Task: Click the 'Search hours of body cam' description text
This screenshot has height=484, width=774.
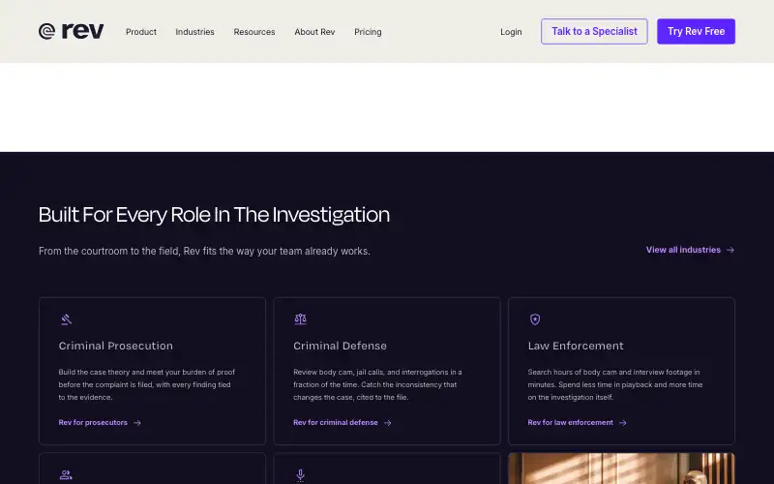Action: click(615, 384)
